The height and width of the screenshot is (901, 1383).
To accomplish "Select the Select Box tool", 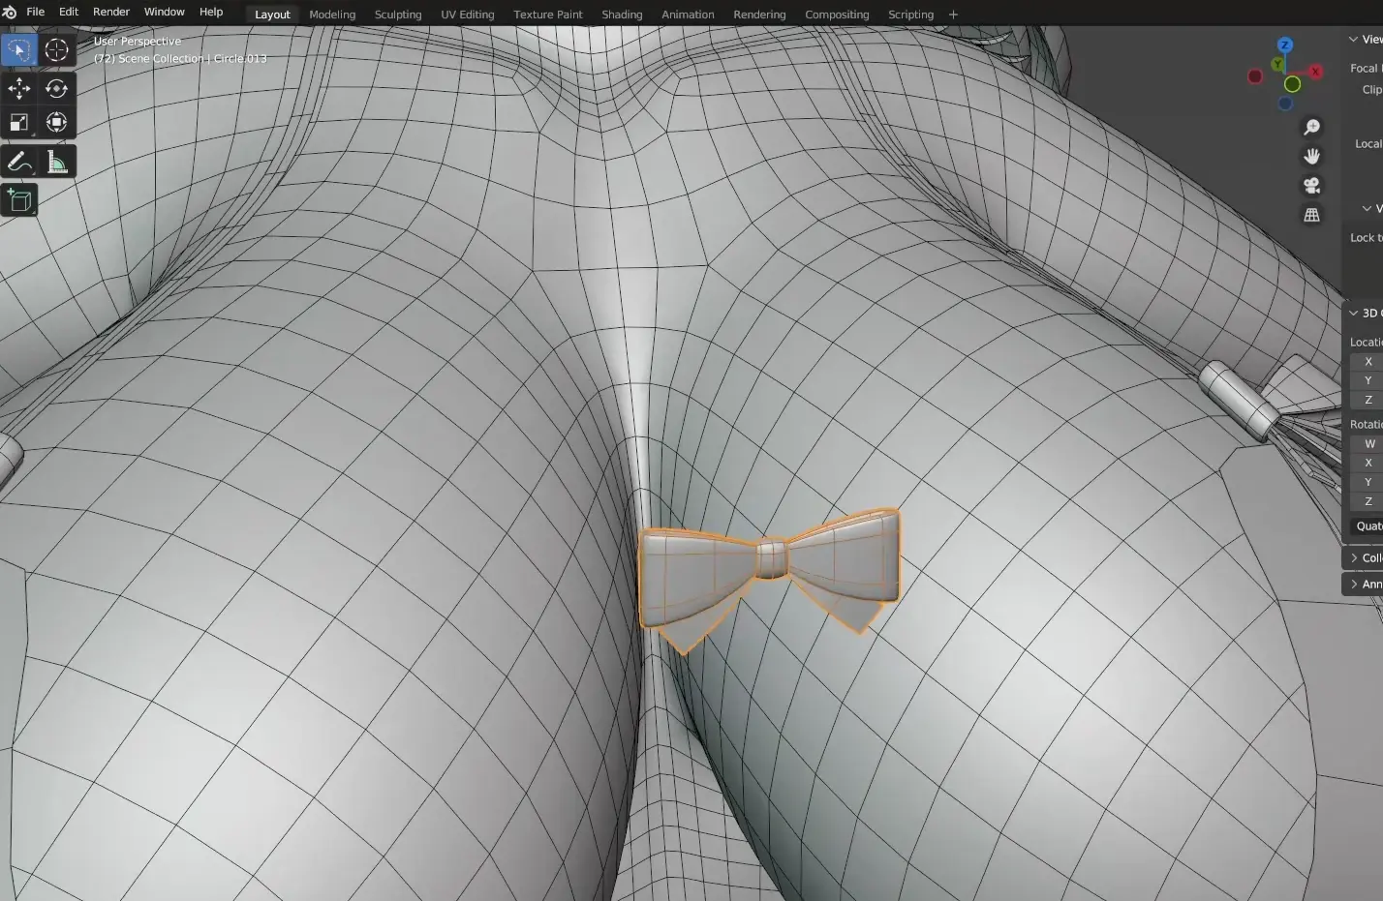I will tap(18, 50).
